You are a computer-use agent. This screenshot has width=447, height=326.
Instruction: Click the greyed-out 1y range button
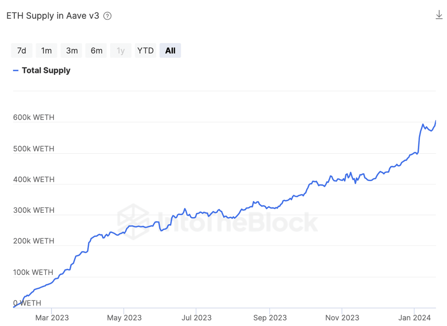(x=121, y=51)
